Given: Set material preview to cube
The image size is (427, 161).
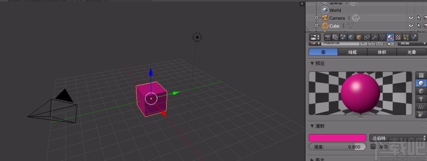Looking at the screenshot, I should pos(421,91).
